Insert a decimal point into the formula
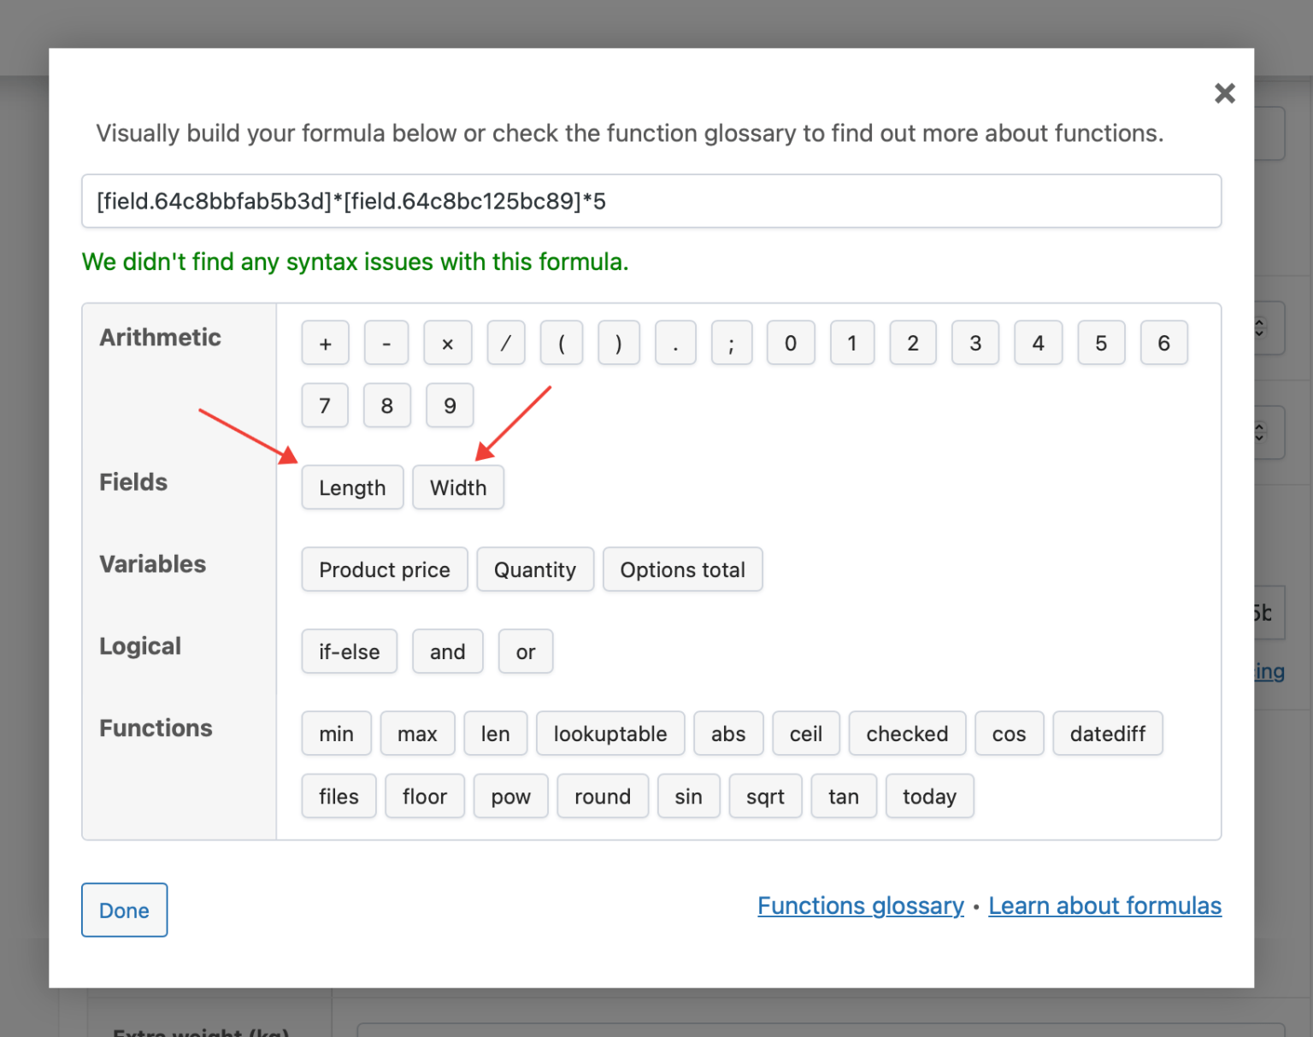Image resolution: width=1313 pixels, height=1037 pixels. point(674,343)
